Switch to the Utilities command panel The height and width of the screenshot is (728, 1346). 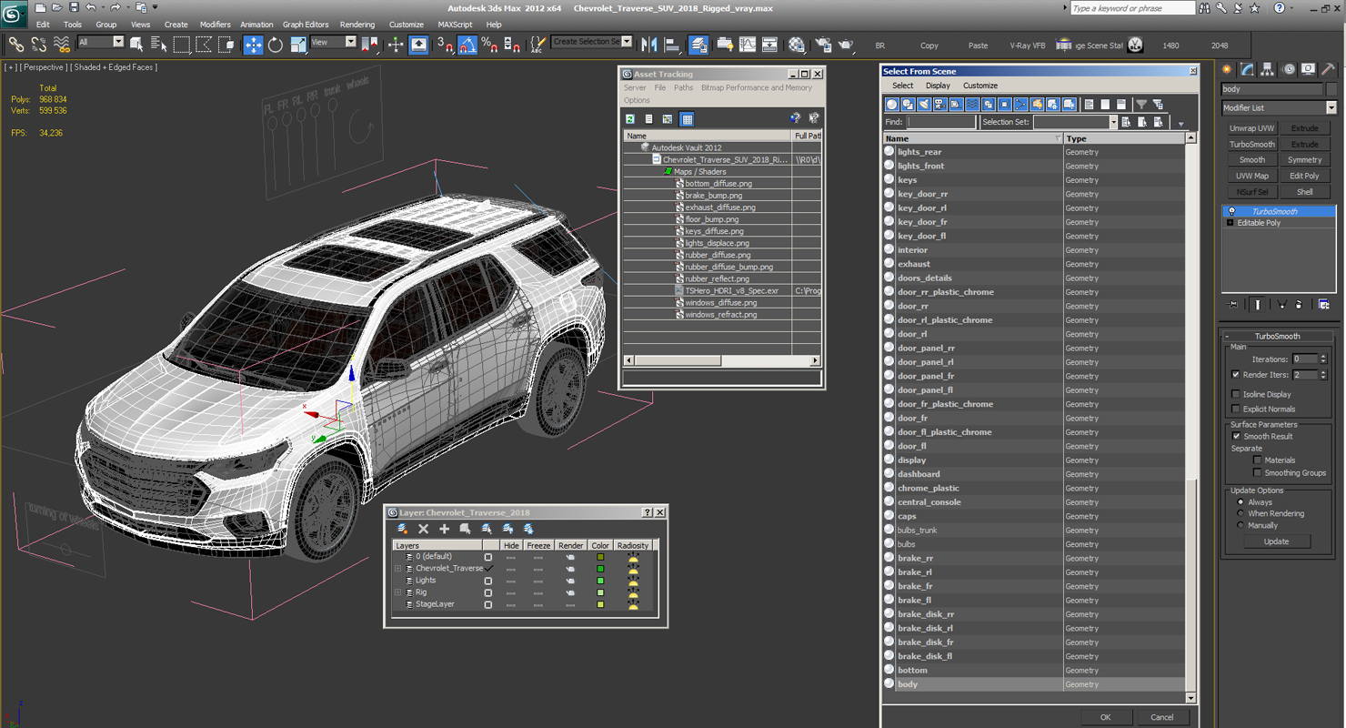(1329, 69)
